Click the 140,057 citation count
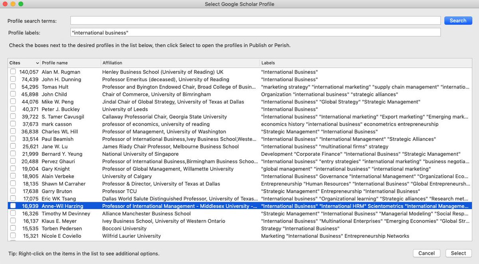479x264 pixels. pos(29,72)
